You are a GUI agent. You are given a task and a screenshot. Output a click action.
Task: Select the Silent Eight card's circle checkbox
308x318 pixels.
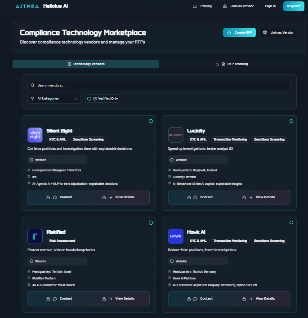click(x=151, y=121)
